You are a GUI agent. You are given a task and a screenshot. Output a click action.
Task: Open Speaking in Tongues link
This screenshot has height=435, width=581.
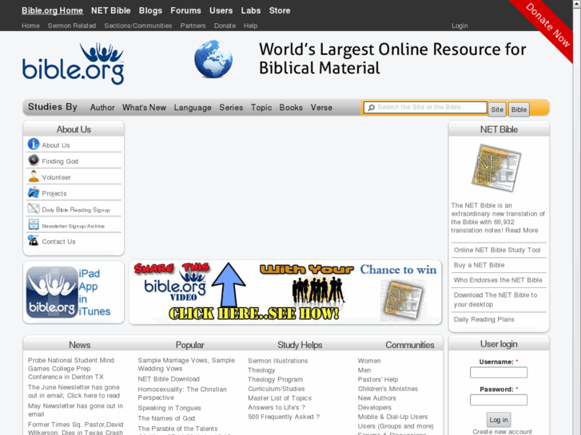(169, 408)
